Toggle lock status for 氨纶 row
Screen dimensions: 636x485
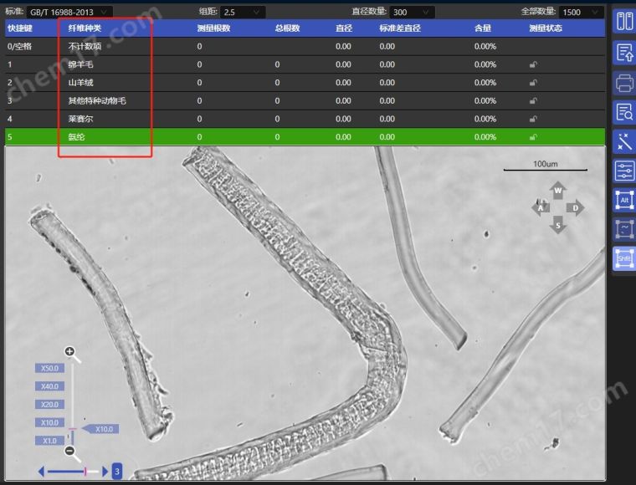[x=533, y=137]
